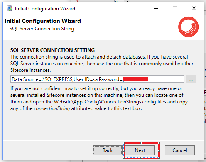
Task: Close the Initial Configuration Wizard window
Action: click(194, 8)
